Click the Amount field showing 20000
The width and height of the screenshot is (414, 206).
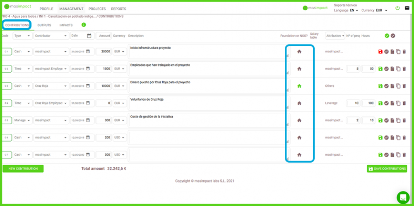click(x=103, y=52)
